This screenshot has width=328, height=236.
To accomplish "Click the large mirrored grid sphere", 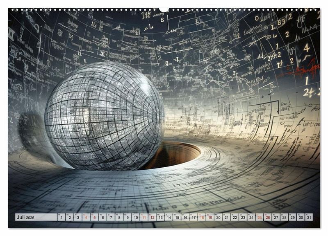I will pyautogui.click(x=105, y=115).
